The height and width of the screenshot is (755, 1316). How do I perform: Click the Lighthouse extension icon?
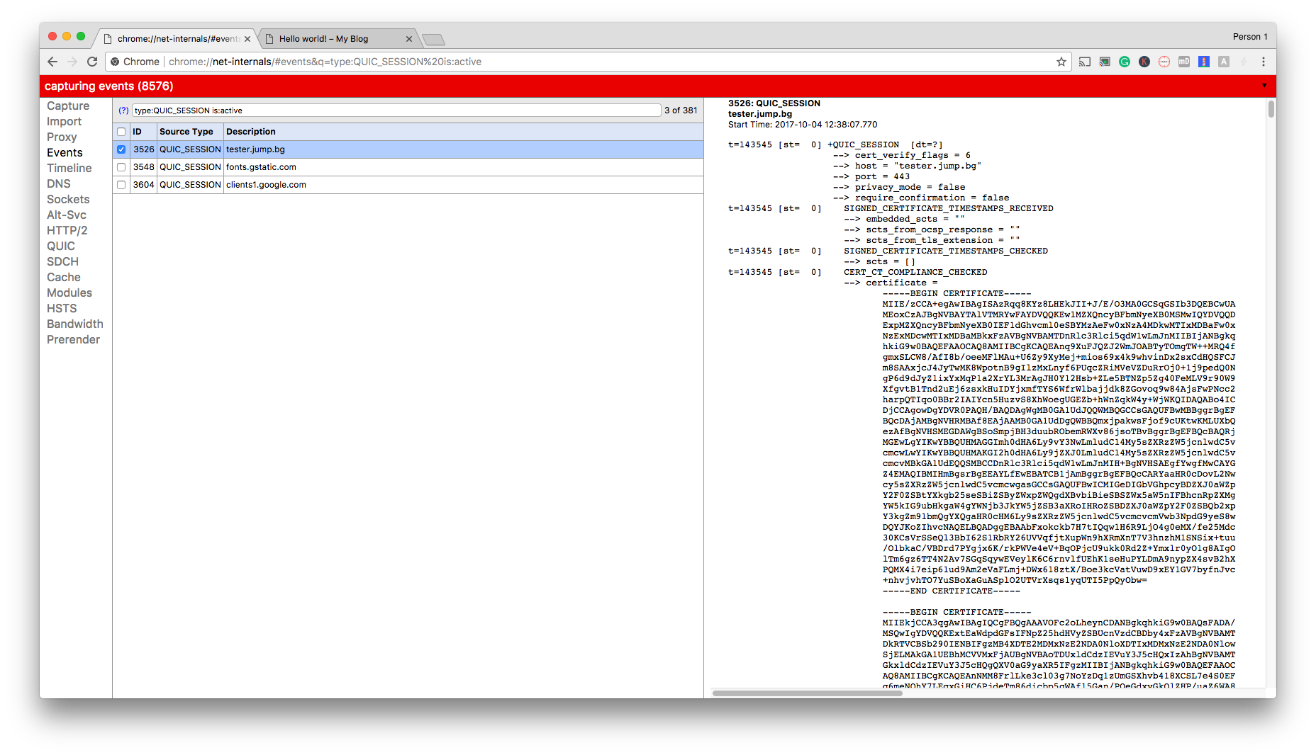point(1204,62)
